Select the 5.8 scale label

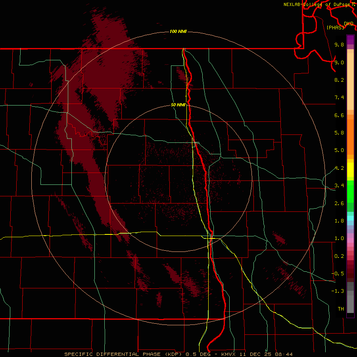click(339, 133)
